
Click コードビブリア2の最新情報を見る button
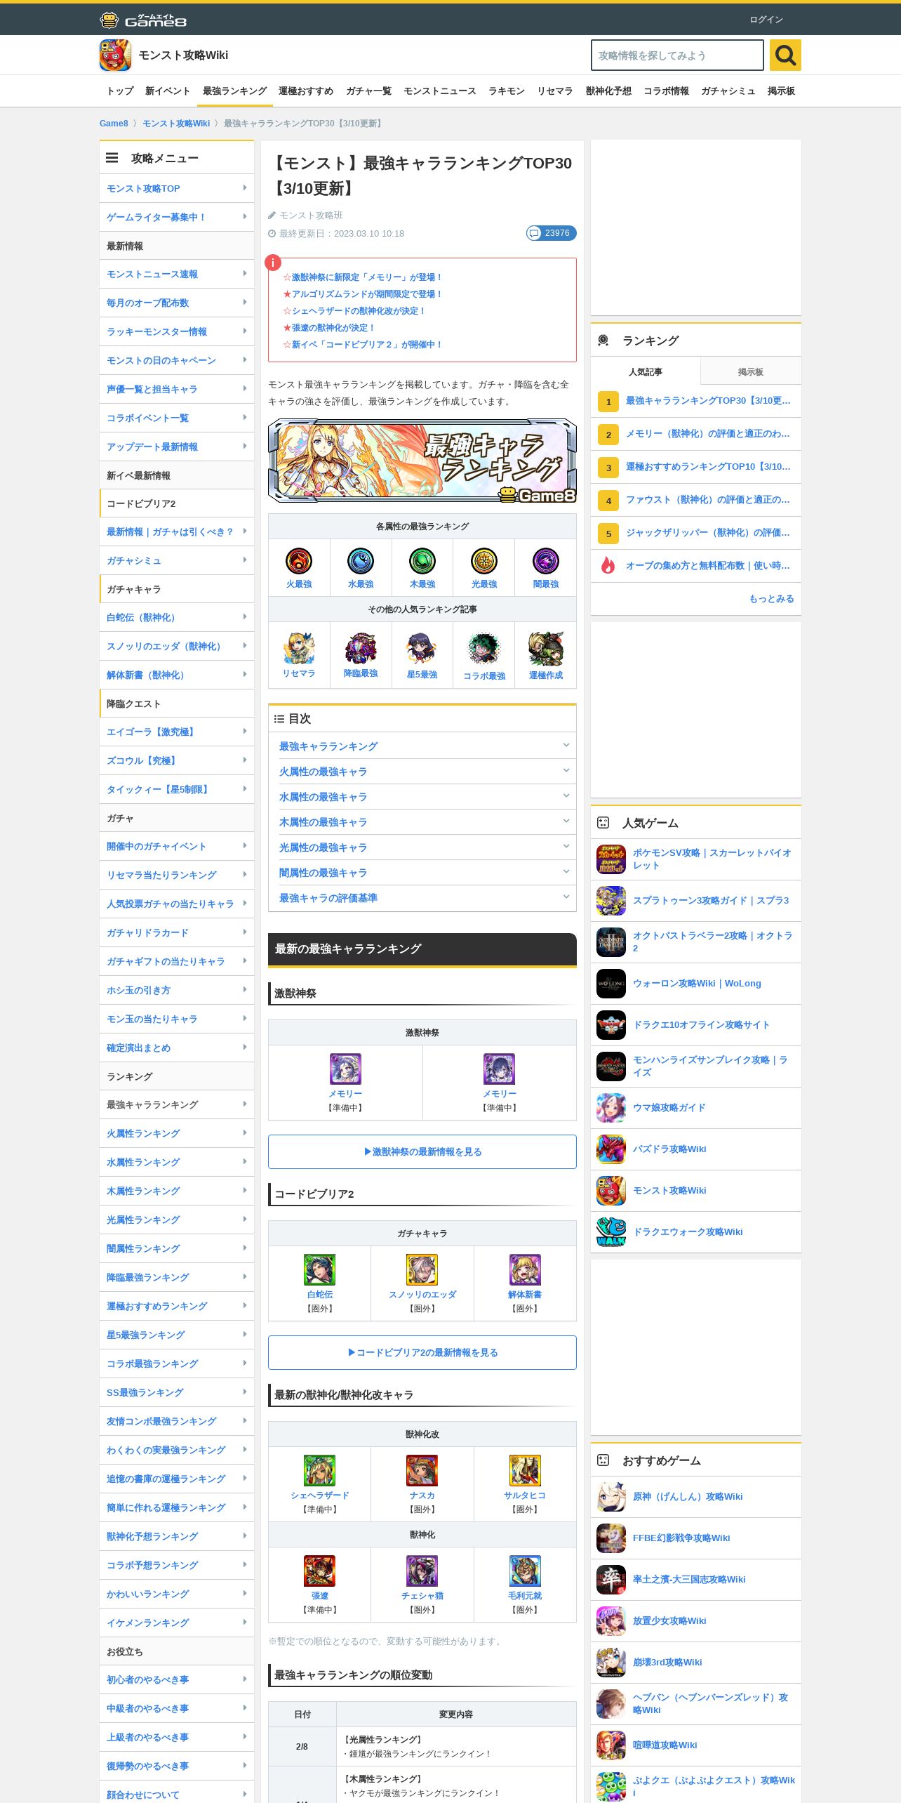click(422, 1352)
